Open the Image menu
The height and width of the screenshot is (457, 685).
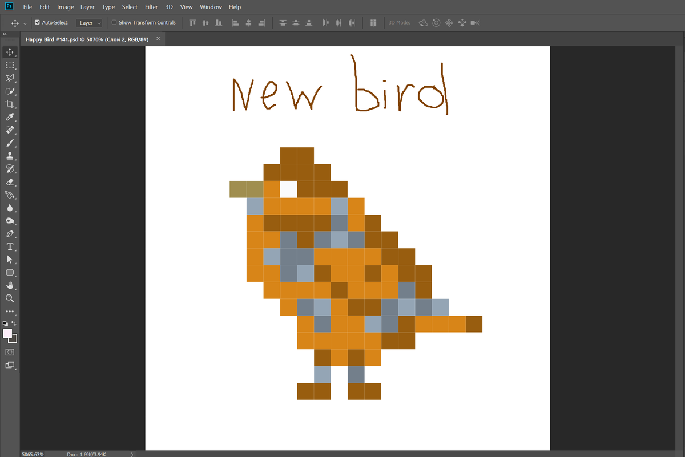[x=65, y=7]
